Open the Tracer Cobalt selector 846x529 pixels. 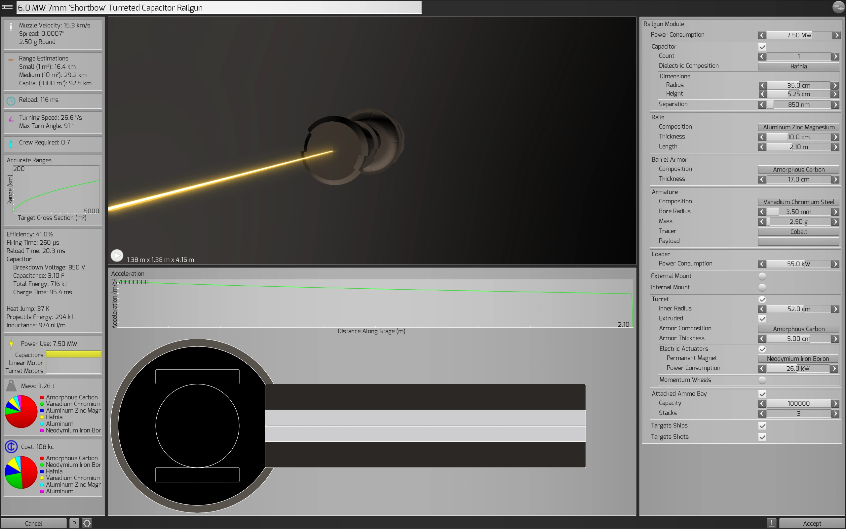click(798, 232)
